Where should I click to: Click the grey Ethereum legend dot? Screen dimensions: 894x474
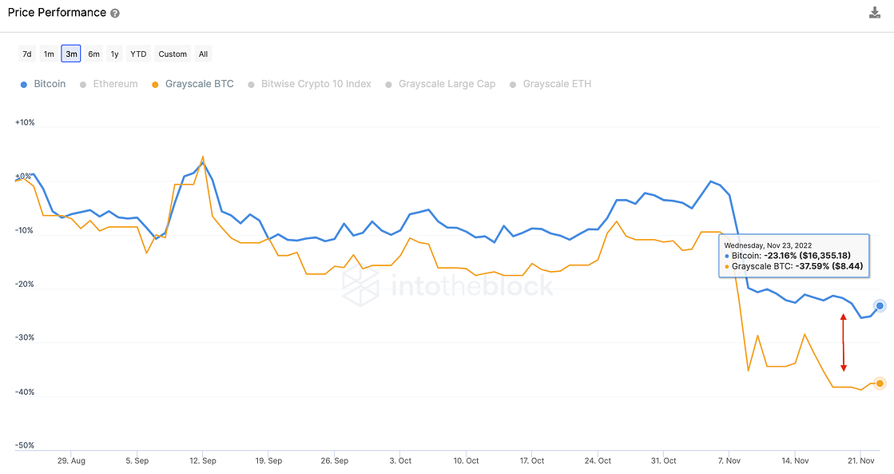82,85
